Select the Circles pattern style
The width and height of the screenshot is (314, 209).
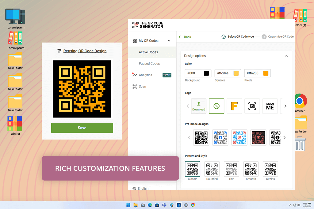click(x=270, y=169)
